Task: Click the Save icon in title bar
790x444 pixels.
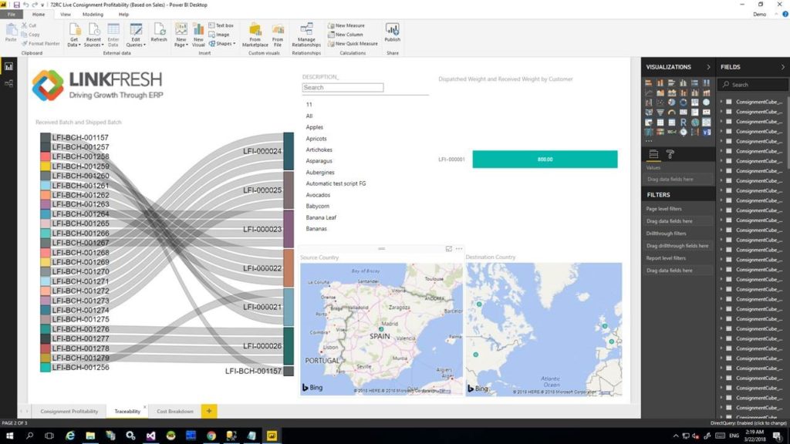Action: coord(16,5)
